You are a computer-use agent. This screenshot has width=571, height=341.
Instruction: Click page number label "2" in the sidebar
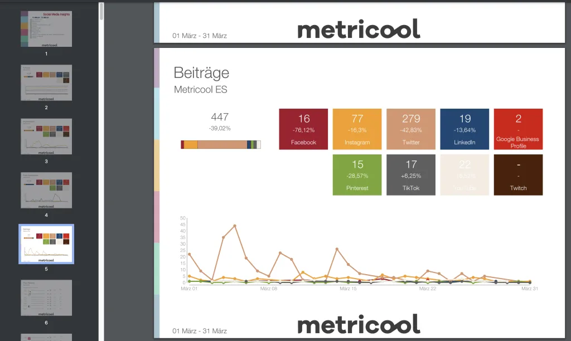coord(46,108)
